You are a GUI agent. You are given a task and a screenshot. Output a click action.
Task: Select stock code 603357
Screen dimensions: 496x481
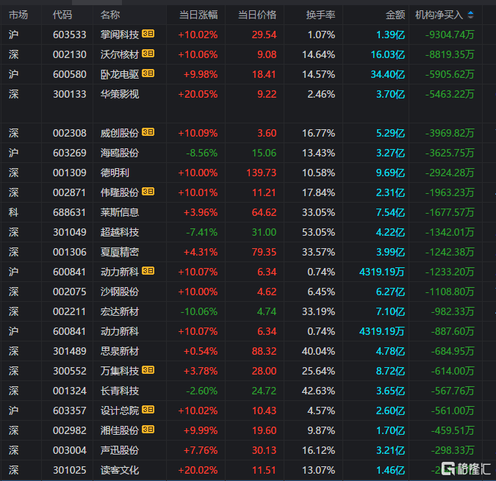[70, 411]
